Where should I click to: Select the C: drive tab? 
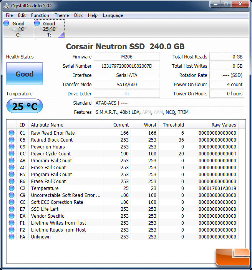pos(18,29)
